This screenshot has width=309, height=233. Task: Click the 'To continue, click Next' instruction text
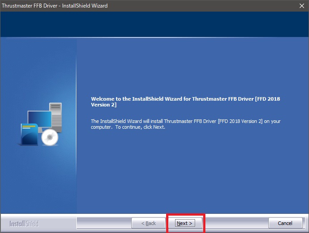click(x=140, y=127)
